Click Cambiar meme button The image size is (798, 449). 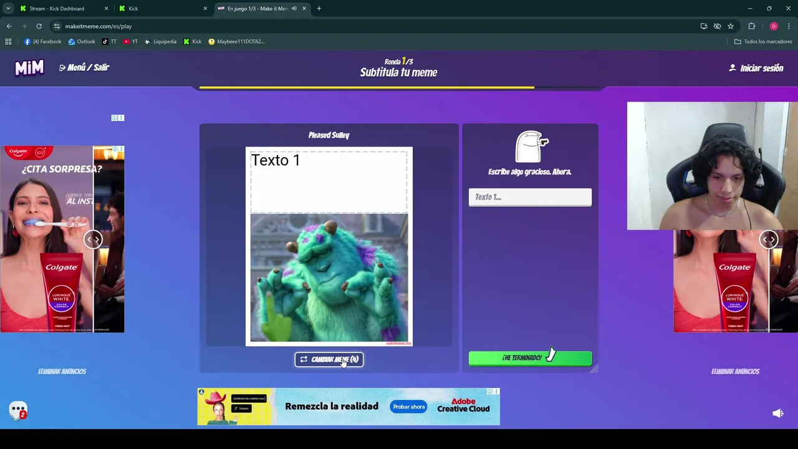pos(329,359)
